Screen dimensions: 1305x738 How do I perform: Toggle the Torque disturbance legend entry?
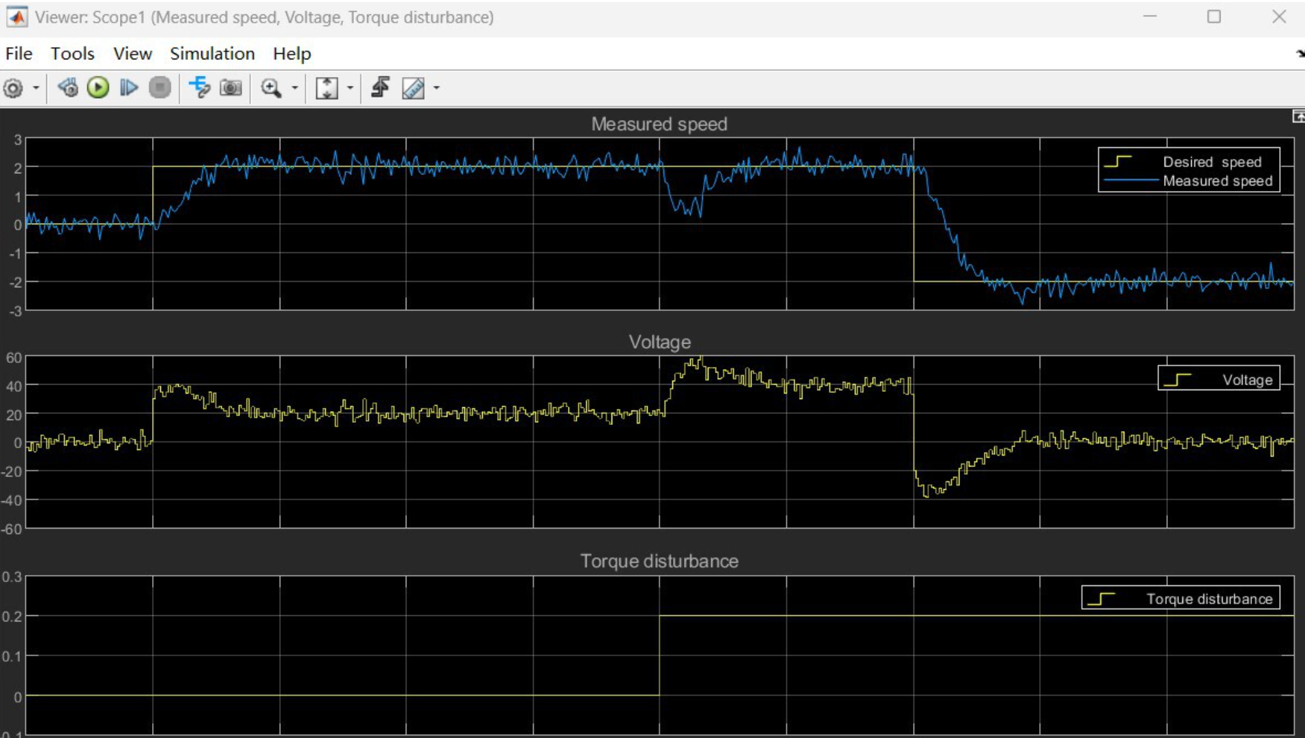(x=1210, y=599)
